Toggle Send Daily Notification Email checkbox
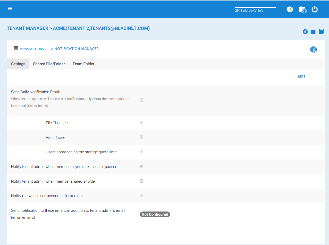Image resolution: width=329 pixels, height=245 pixels. pyautogui.click(x=141, y=100)
